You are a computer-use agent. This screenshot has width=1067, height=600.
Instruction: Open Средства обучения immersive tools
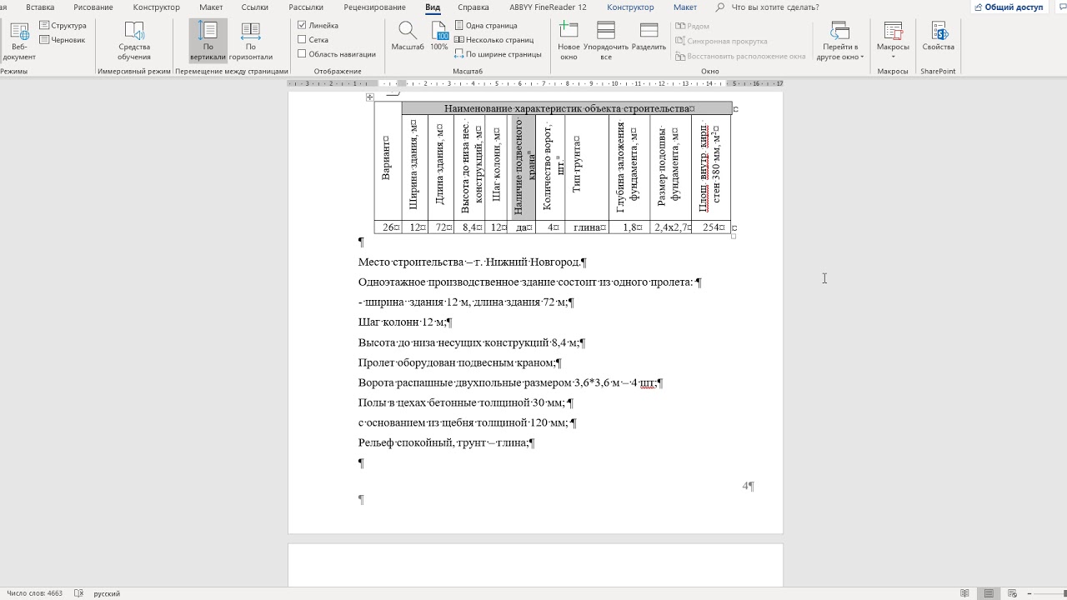click(133, 42)
